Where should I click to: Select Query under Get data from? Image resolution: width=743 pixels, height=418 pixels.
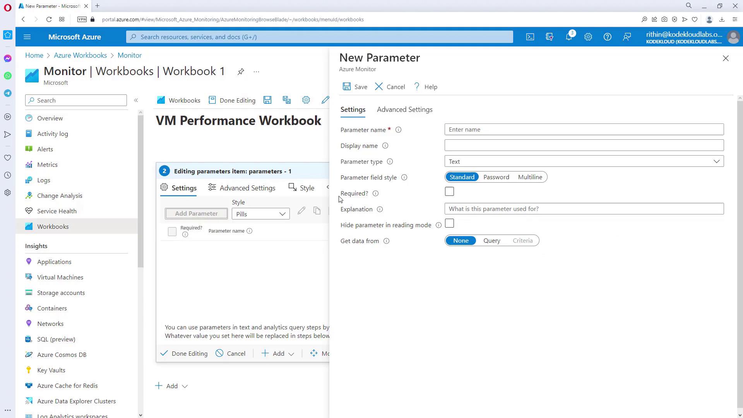tap(491, 241)
